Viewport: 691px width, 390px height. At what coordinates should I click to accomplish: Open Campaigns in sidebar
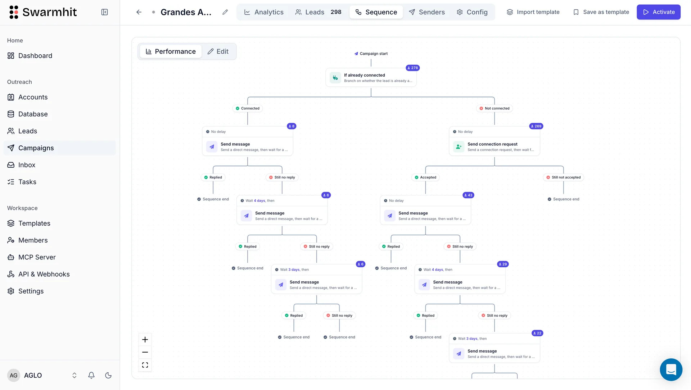(x=59, y=148)
